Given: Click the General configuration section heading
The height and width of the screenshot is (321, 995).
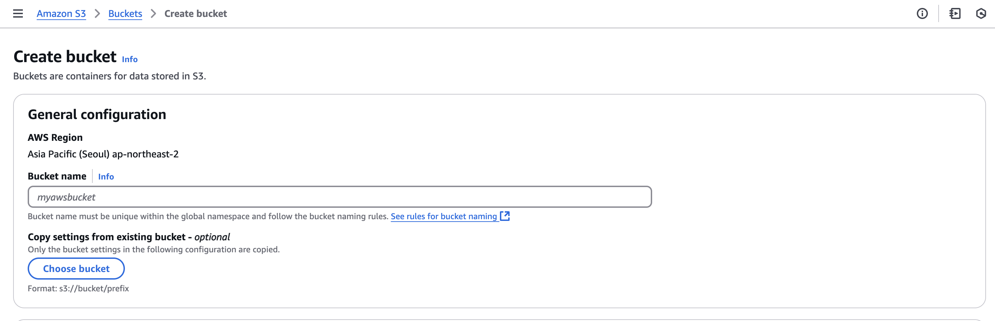Looking at the screenshot, I should pos(97,115).
